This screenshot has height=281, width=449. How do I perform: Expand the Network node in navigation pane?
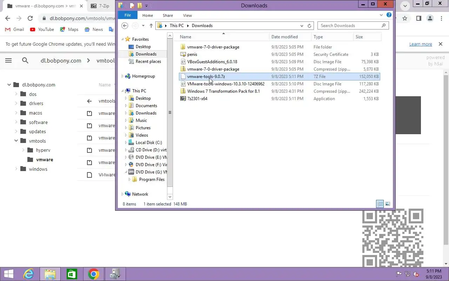click(x=122, y=194)
